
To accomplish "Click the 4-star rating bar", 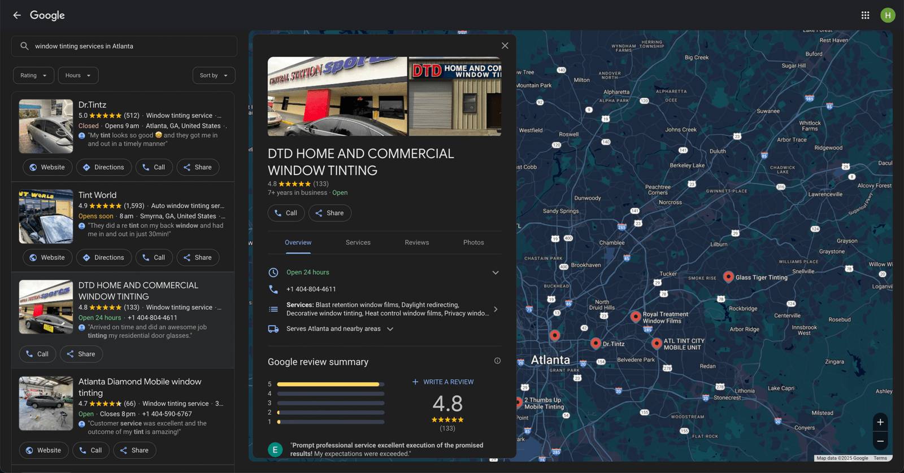I will [331, 394].
